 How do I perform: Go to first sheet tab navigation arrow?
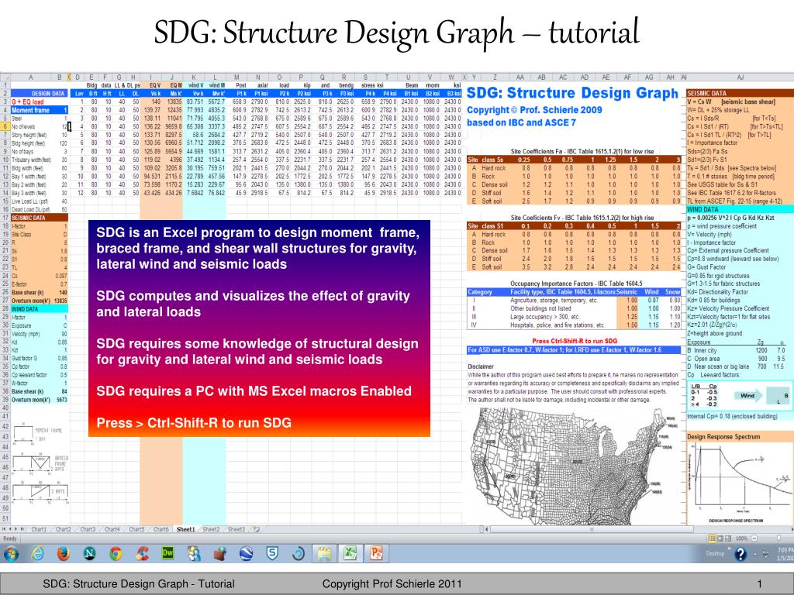pos(4,529)
